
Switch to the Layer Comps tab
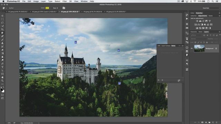point(166,46)
